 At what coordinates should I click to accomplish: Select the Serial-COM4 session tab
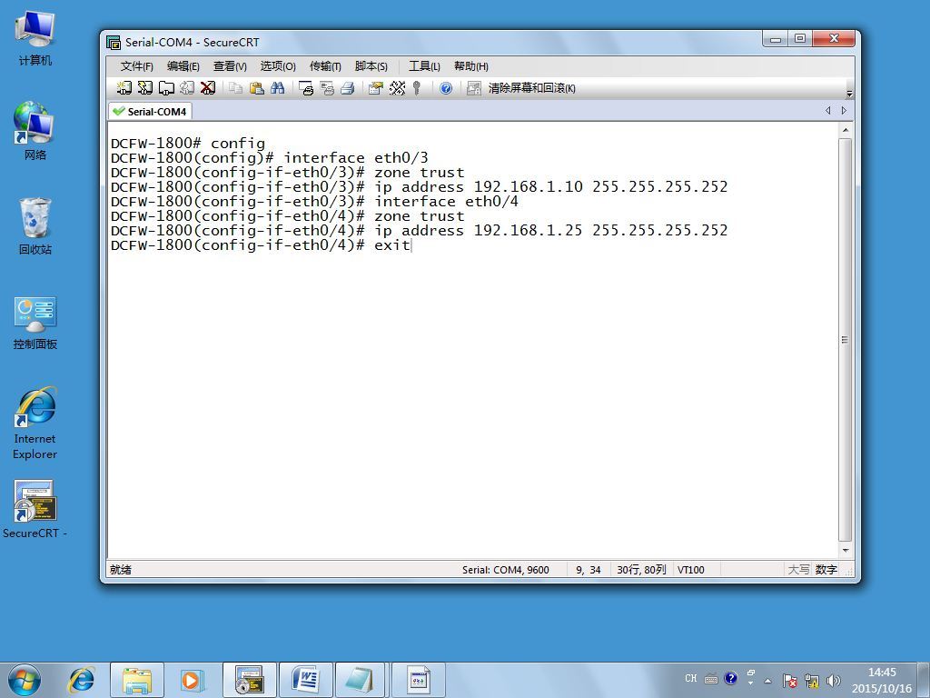point(150,111)
